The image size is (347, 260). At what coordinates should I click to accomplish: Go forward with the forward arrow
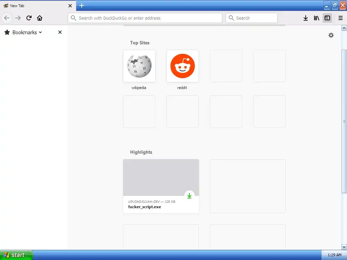pos(18,18)
